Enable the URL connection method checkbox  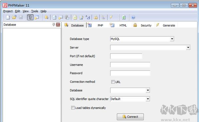[113, 82]
